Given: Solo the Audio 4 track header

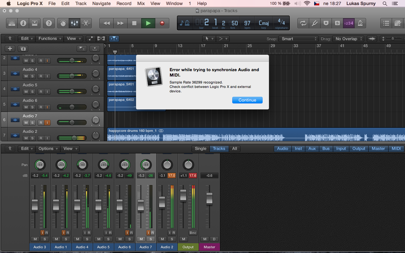Looking at the screenshot, I should (32, 76).
